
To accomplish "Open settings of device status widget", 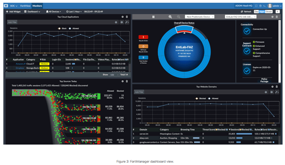I will click(x=272, y=17).
